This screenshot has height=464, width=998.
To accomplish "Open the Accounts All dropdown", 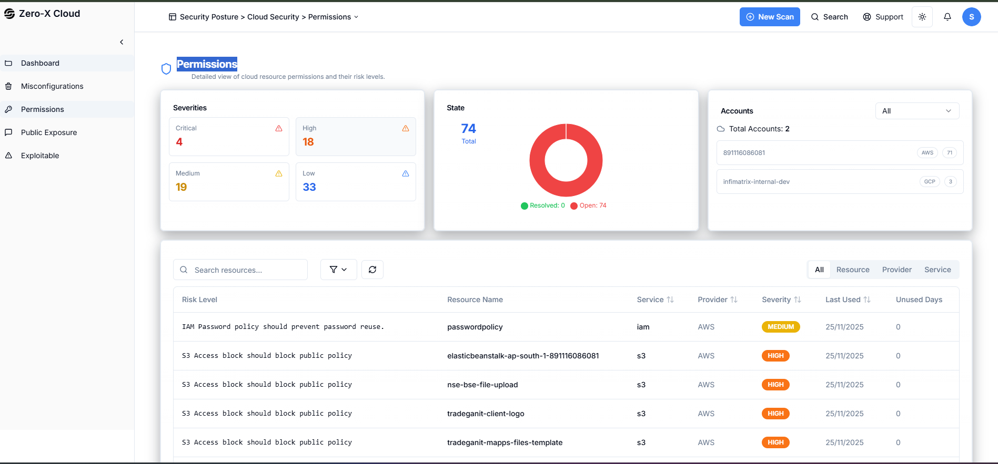I will pyautogui.click(x=917, y=111).
